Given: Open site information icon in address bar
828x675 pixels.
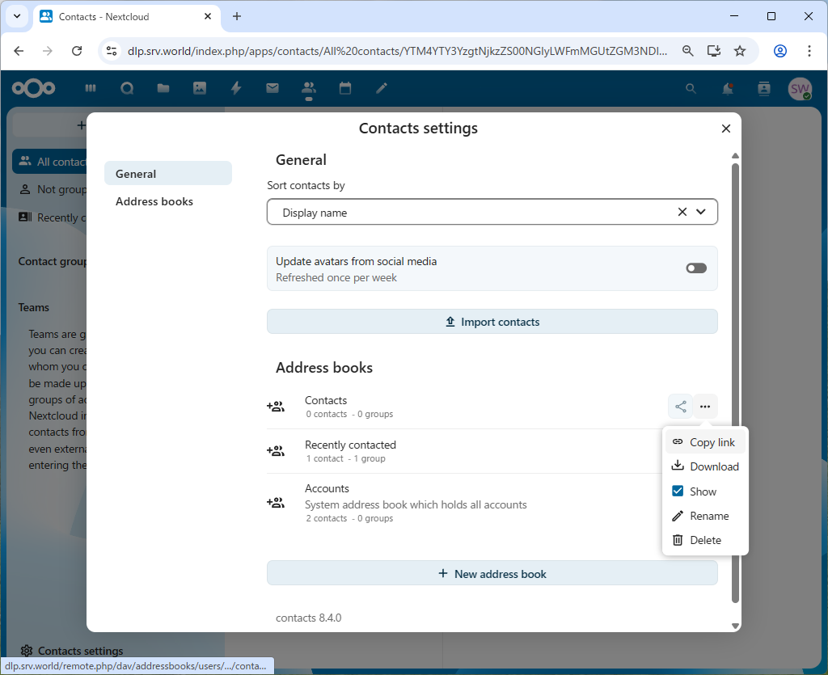Looking at the screenshot, I should pos(112,51).
